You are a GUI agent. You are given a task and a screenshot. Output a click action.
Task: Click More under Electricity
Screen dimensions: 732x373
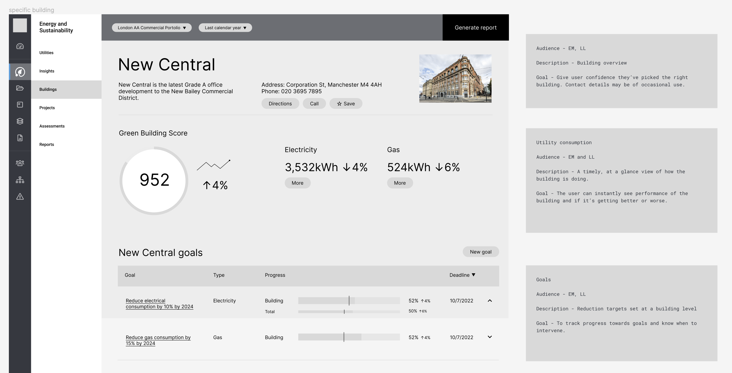[298, 183]
